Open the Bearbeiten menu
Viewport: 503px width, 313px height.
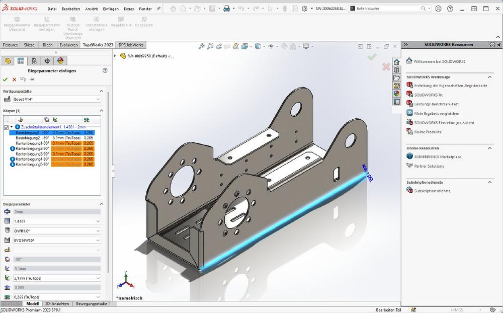[x=70, y=9]
